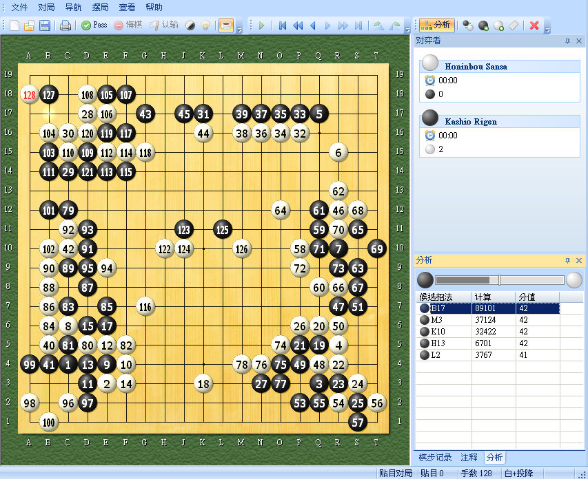Screen dimensions: 588x479
Task: Pin the 对弈者 players panel
Action: click(x=567, y=41)
